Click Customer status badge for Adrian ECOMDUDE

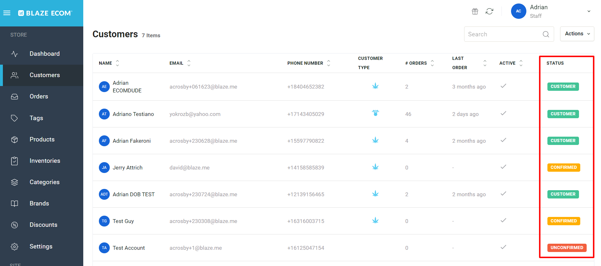point(563,87)
